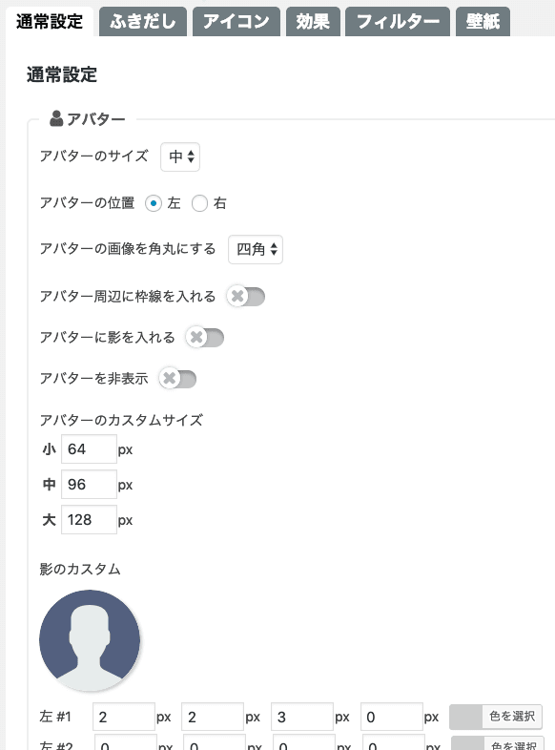Switch to ふきだし tab
Screen dimensions: 555x750
click(x=143, y=22)
